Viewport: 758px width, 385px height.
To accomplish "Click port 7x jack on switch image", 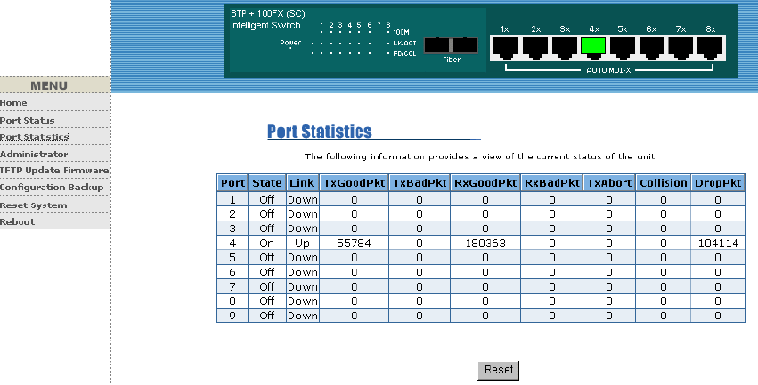I will 681,48.
